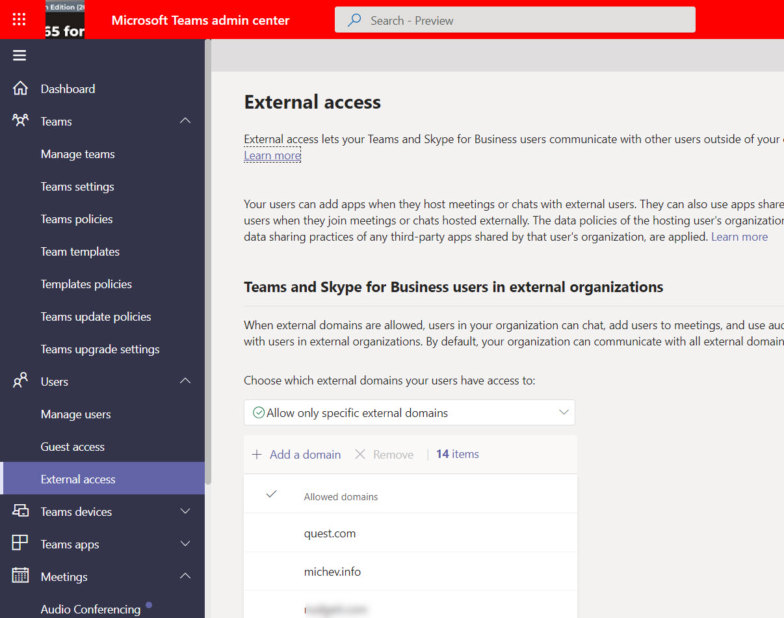
Task: Select the quest.com domain row
Action: tap(330, 533)
